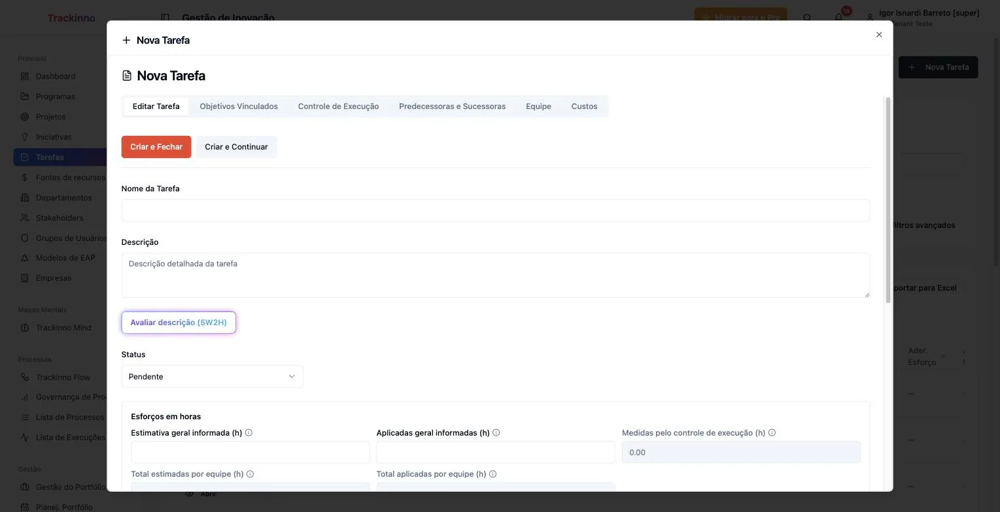Open the Controle de Execução tab
1000x512 pixels.
(x=338, y=106)
